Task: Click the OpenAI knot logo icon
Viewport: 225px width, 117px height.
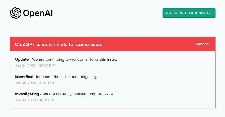Action: pyautogui.click(x=15, y=13)
